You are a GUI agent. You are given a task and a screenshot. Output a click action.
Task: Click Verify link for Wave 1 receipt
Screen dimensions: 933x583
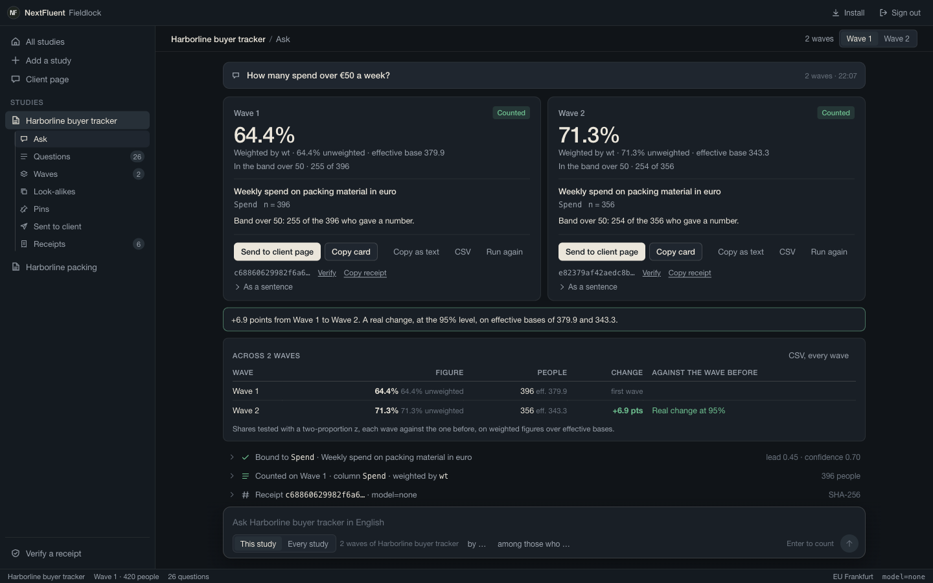(x=327, y=273)
